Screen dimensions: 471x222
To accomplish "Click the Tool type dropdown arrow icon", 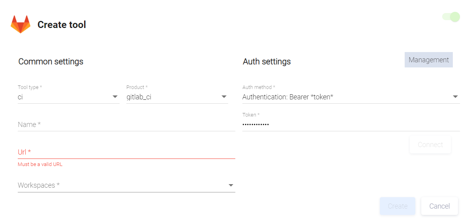I will point(115,97).
